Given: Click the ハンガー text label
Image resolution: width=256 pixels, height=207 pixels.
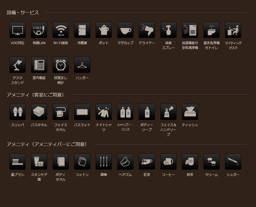Looking at the screenshot, I should pyautogui.click(x=82, y=78).
